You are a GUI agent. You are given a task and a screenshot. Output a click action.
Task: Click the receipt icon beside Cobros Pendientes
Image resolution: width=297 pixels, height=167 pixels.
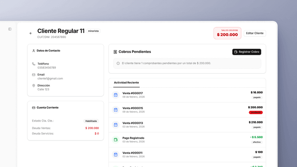tap(115, 52)
